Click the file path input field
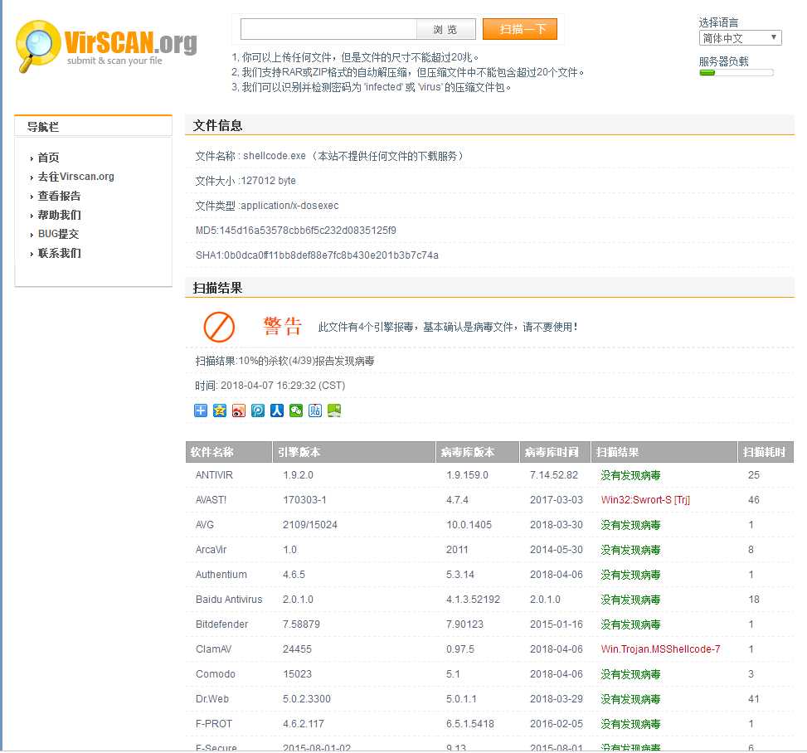 (328, 29)
